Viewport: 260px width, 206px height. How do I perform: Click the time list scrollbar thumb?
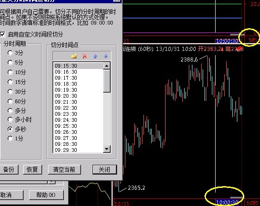pos(106,81)
